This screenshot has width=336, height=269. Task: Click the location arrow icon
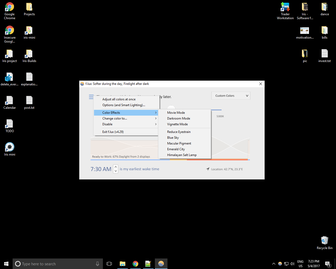(208, 169)
